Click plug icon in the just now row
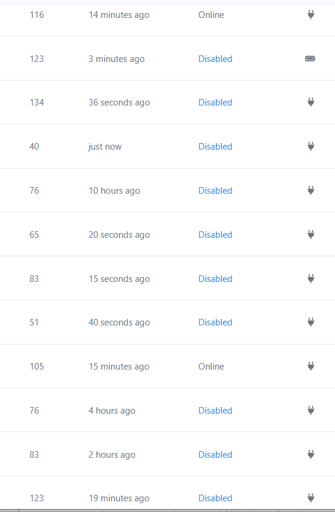335x512 pixels. click(x=311, y=146)
